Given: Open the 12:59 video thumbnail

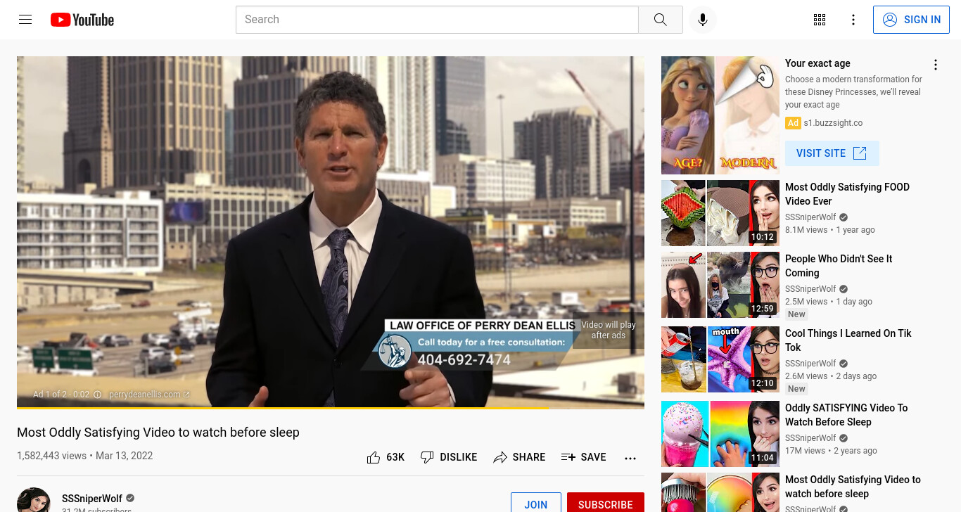Looking at the screenshot, I should pyautogui.click(x=720, y=285).
